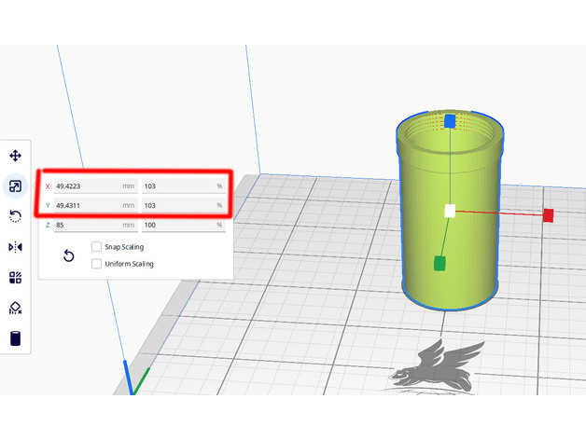Select the Scale tool
This screenshot has width=586, height=440.
[15, 186]
